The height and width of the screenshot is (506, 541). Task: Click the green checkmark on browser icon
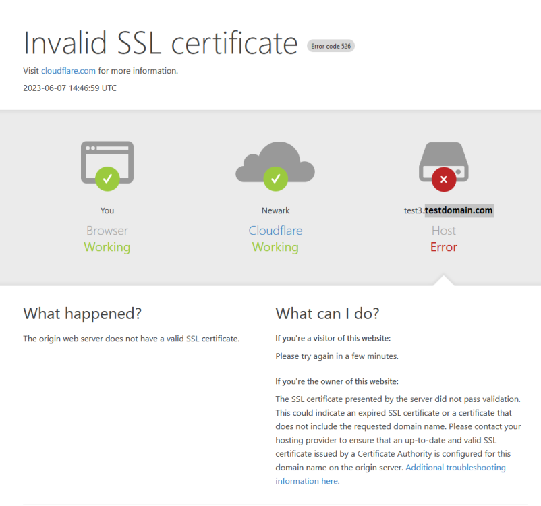[x=107, y=179]
